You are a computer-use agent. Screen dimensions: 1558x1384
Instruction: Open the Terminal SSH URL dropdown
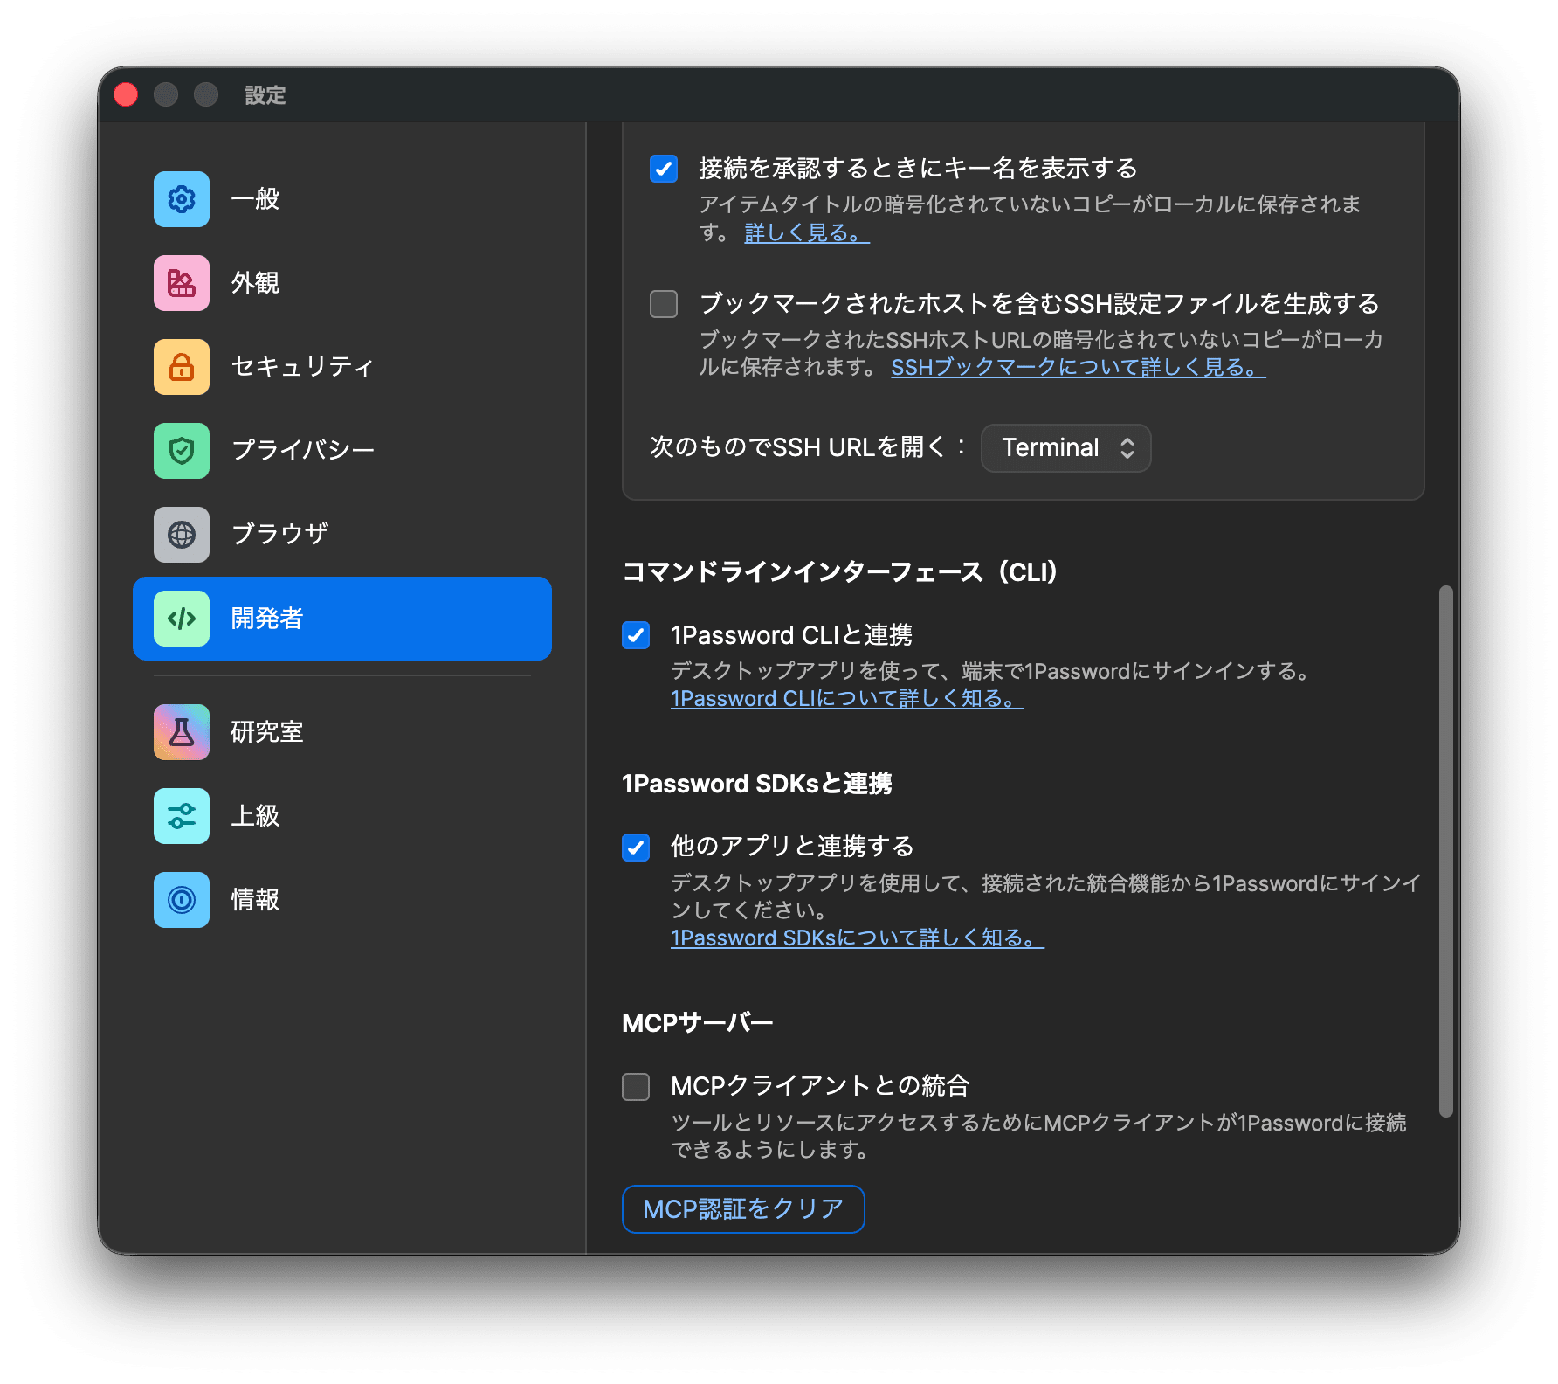click(1065, 448)
